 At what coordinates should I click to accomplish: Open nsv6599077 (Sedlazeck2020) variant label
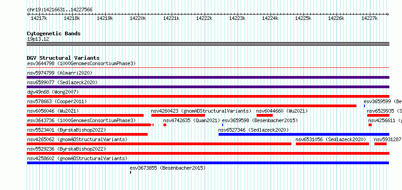point(62,82)
